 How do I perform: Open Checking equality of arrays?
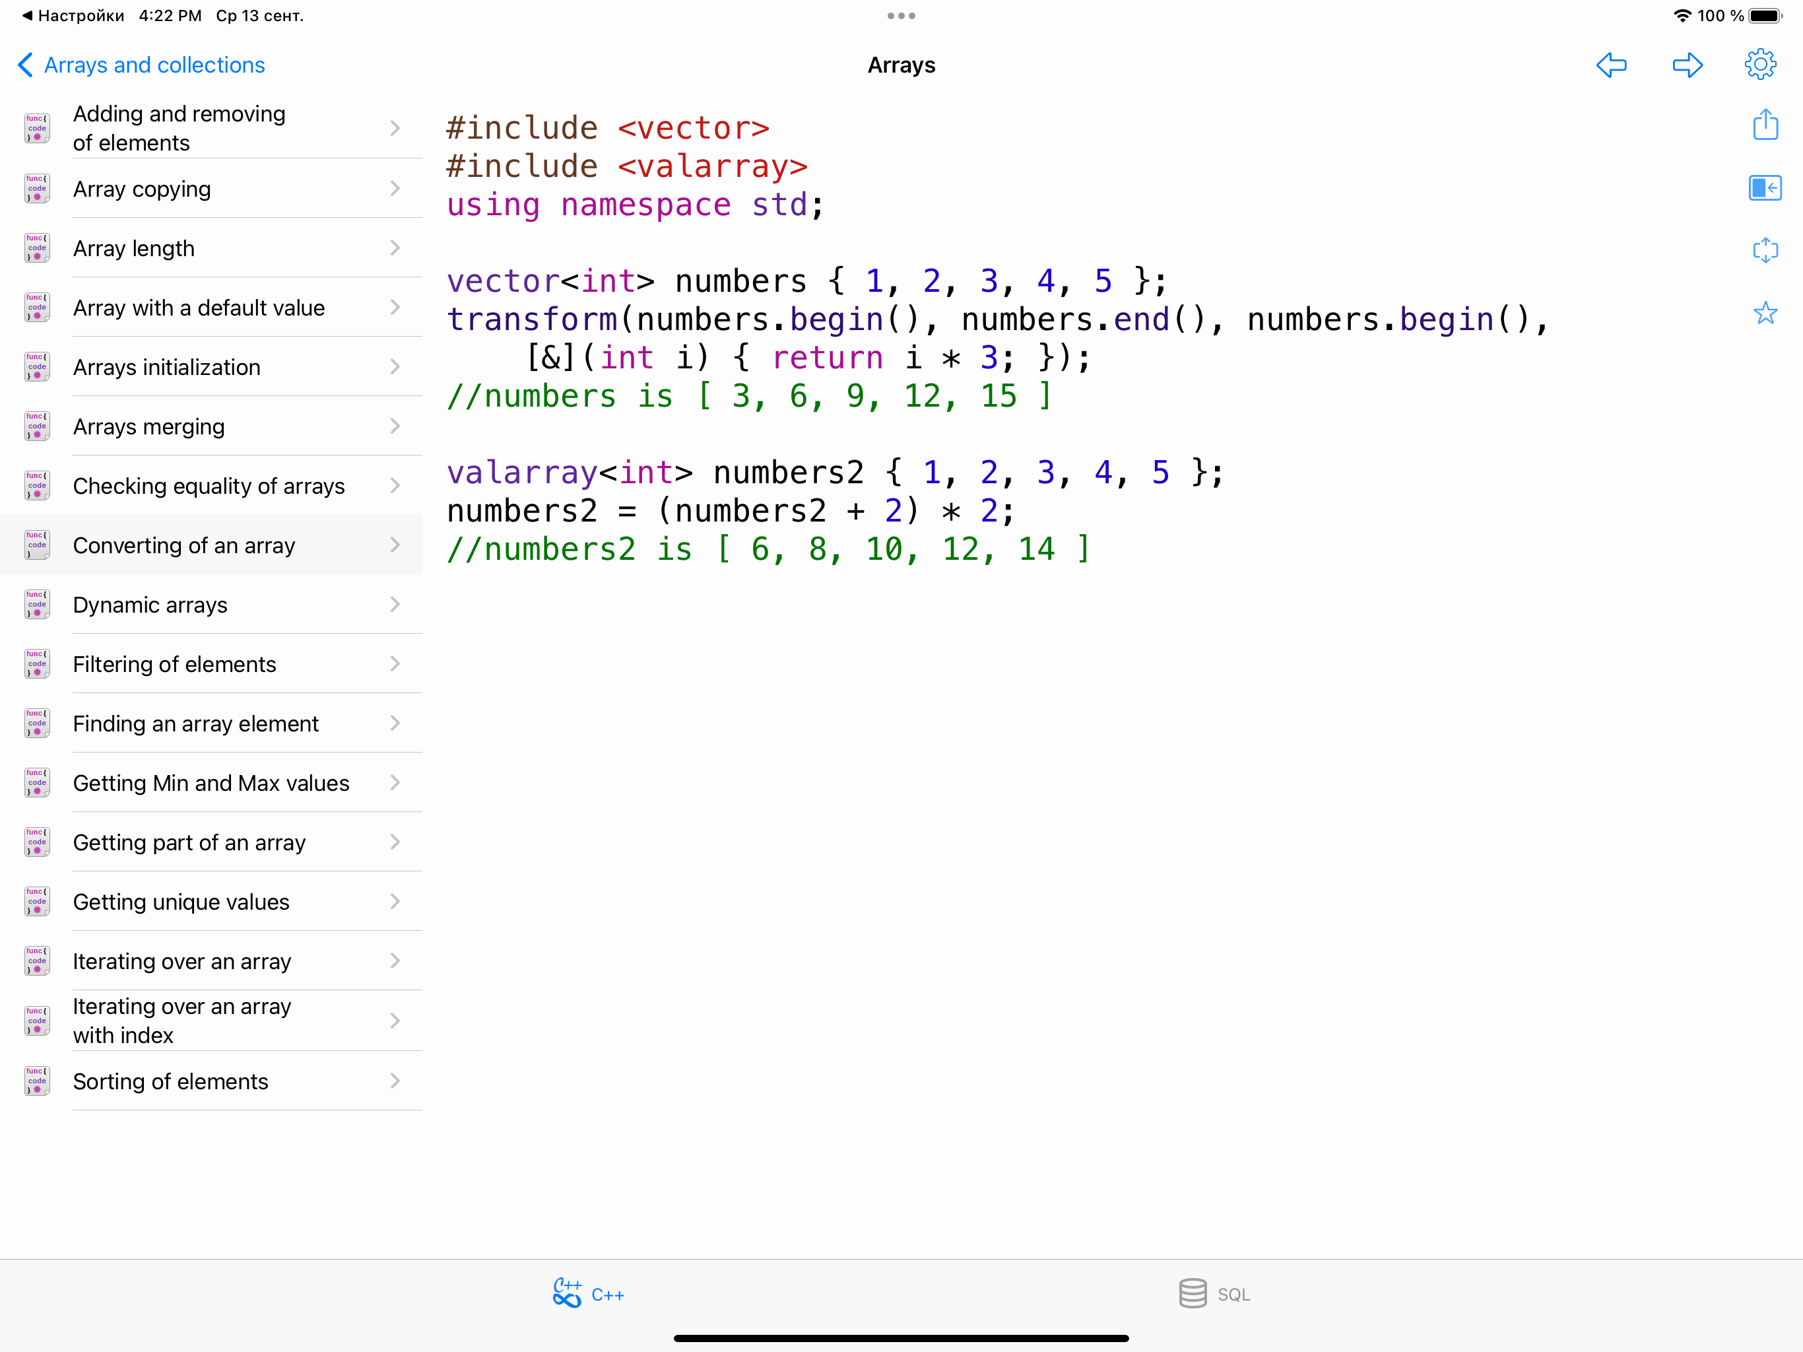211,486
